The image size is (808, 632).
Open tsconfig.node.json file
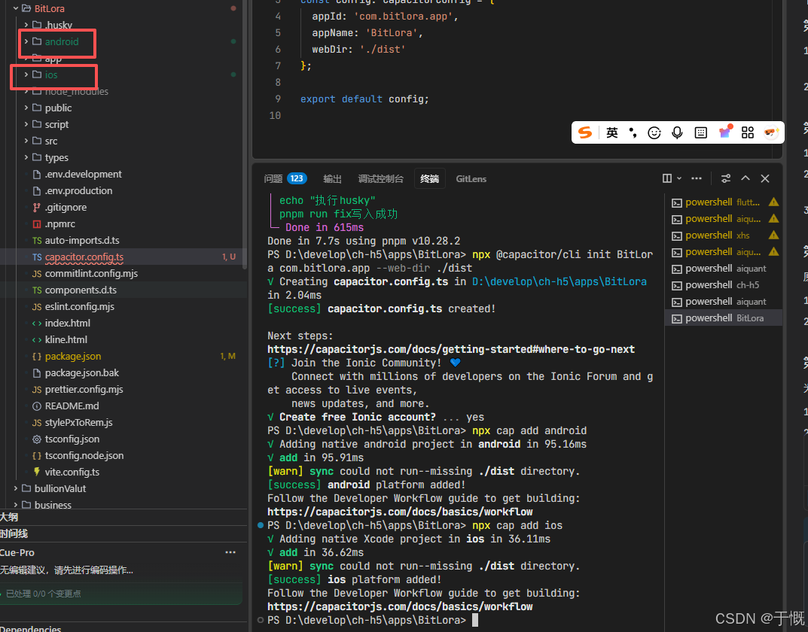click(84, 455)
